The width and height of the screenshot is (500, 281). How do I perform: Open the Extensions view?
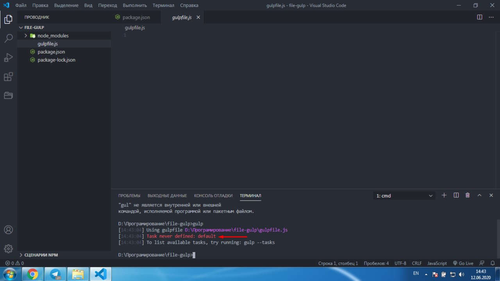[8, 77]
